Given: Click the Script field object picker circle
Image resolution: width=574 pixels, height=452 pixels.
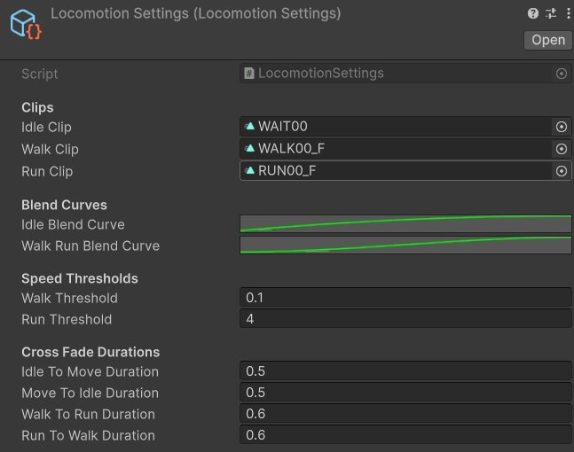Looking at the screenshot, I should click(562, 74).
